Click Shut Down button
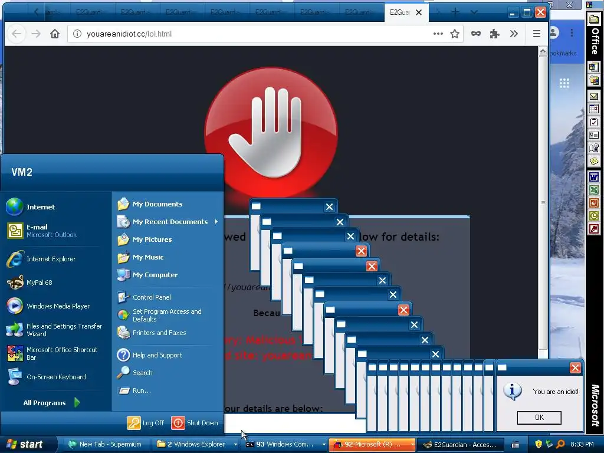This screenshot has width=604, height=453. (x=195, y=422)
